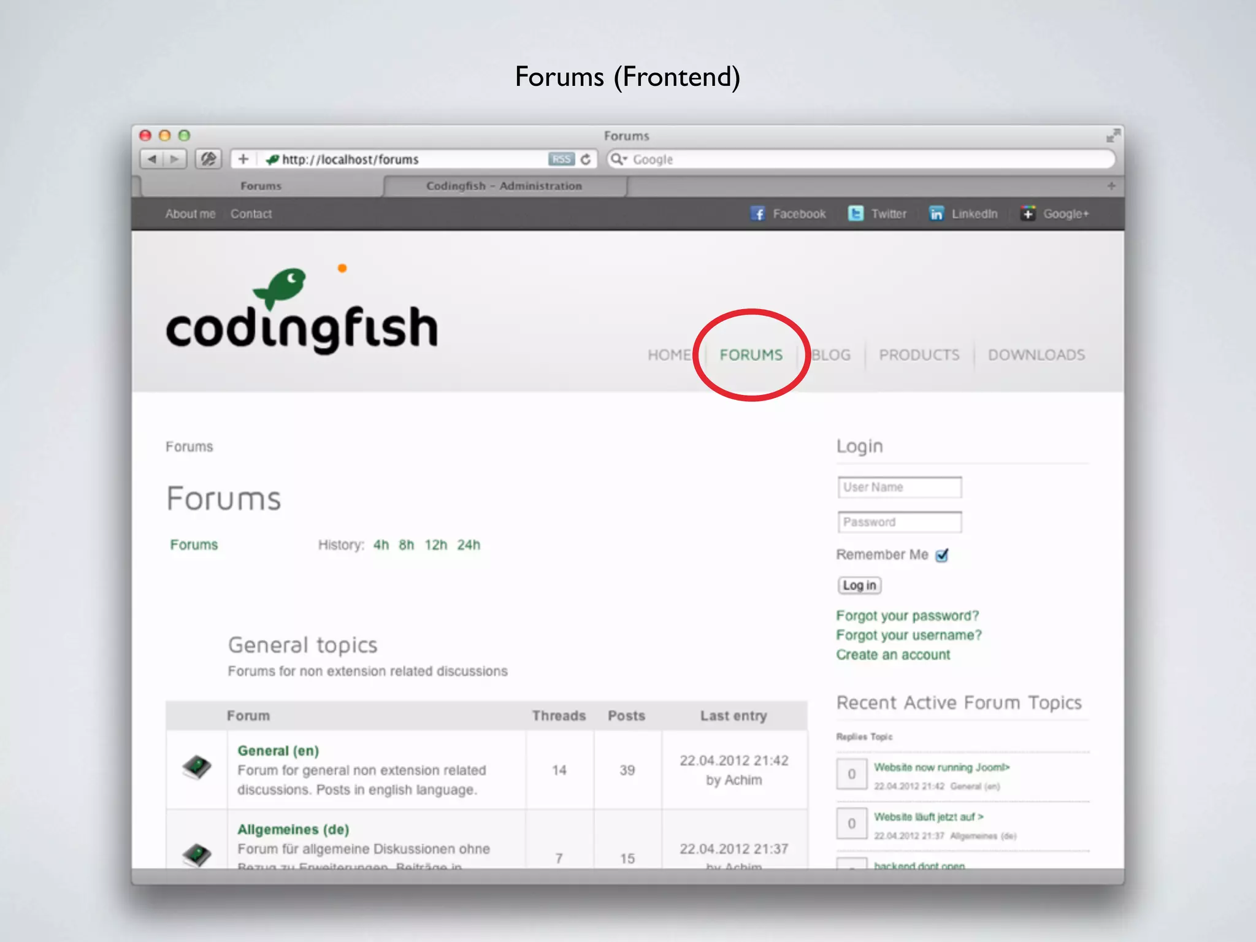This screenshot has width=1256, height=942.
Task: Click the Forums breadcrumb text
Action: (189, 447)
